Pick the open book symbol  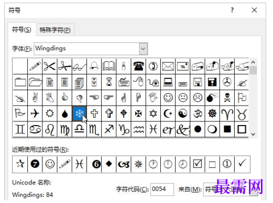pyautogui.click(x=109, y=66)
